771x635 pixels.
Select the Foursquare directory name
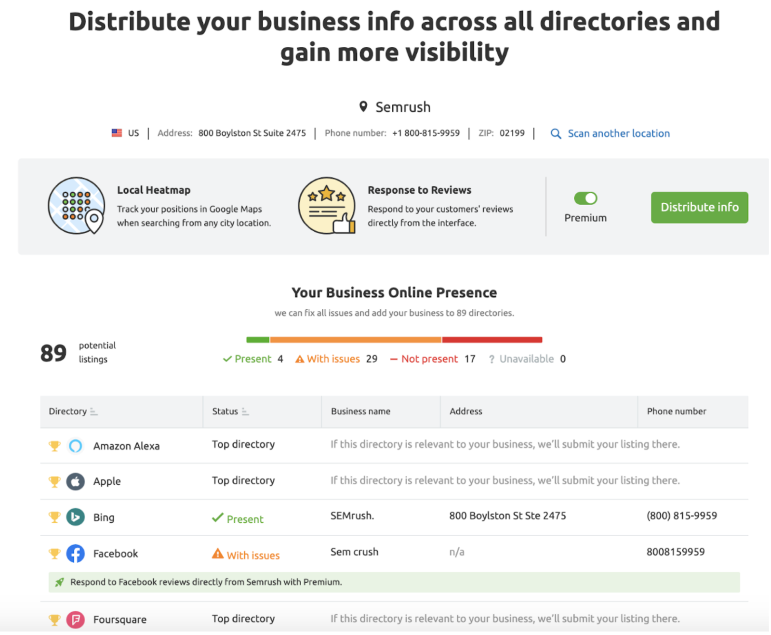[120, 620]
